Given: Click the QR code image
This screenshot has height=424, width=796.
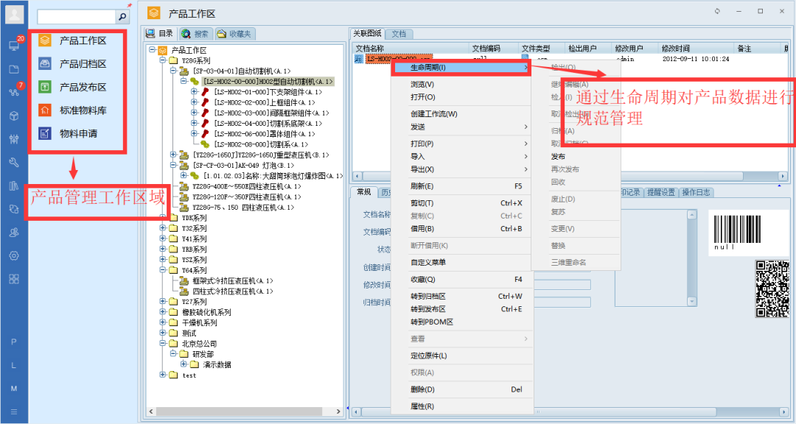Looking at the screenshot, I should click(772, 289).
